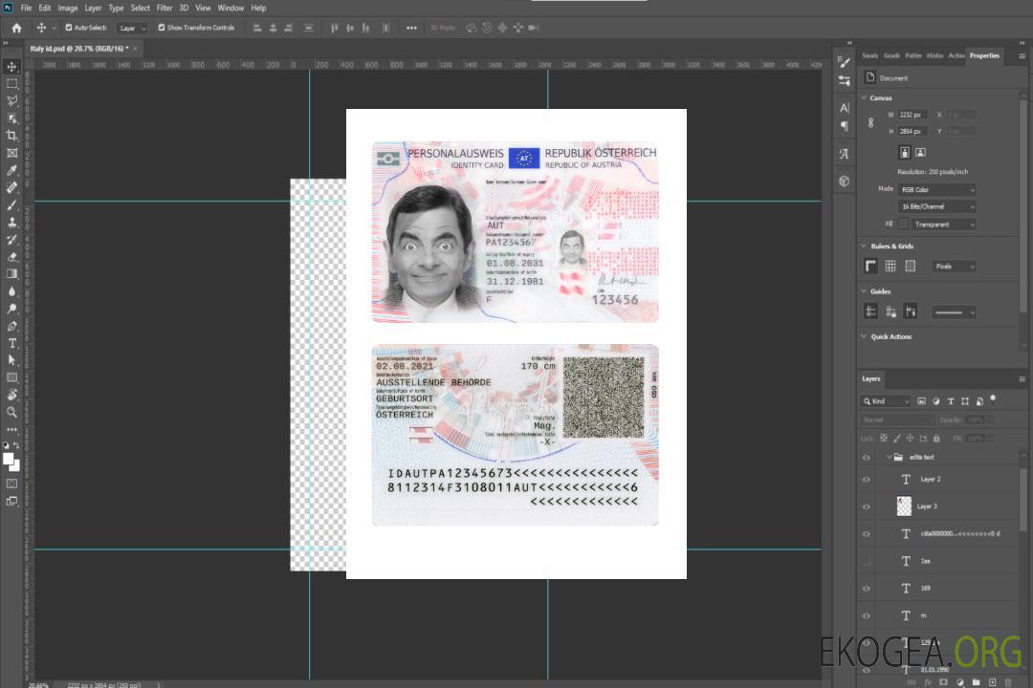Open the Paragraph panel icon
Viewport: 1033px width, 688px height.
pos(845,126)
